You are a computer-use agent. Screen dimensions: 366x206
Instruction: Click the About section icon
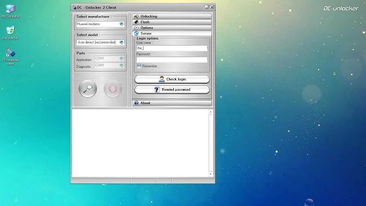137,103
